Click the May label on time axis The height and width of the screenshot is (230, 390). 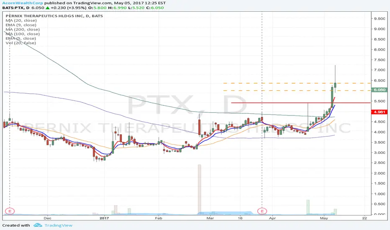click(324, 218)
